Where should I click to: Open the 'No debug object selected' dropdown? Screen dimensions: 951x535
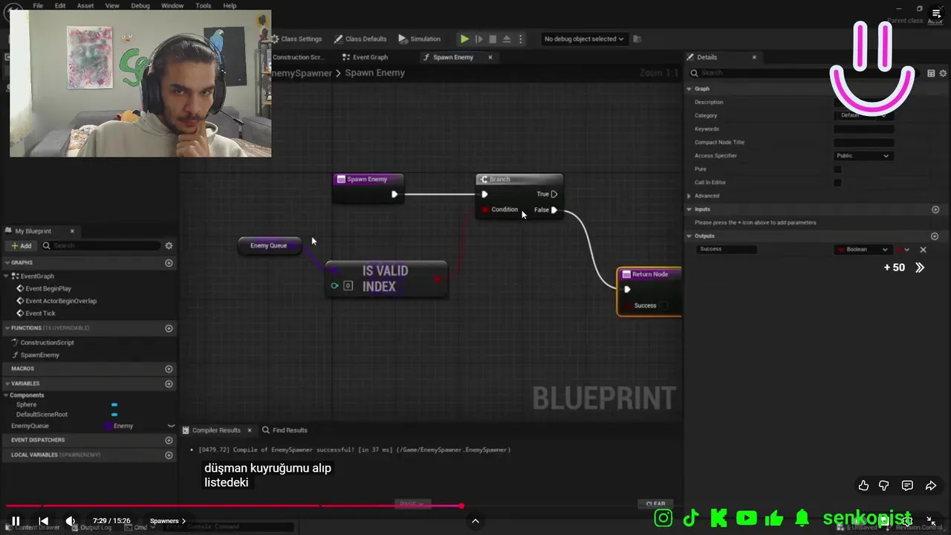[x=584, y=39]
